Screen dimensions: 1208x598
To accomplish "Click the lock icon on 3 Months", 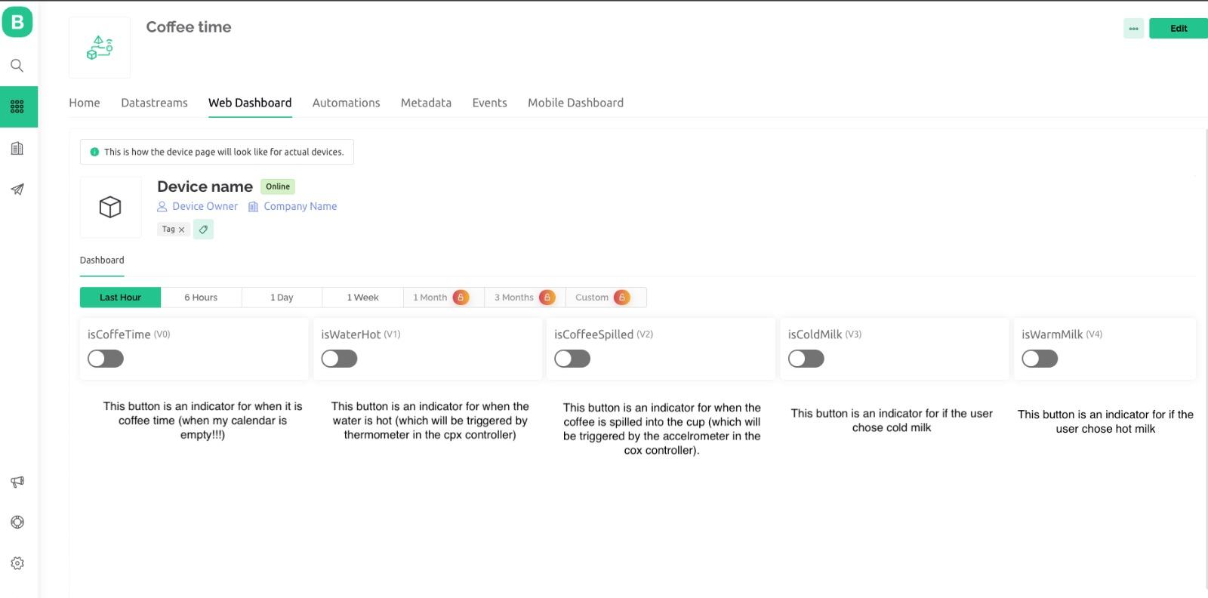I will [547, 297].
